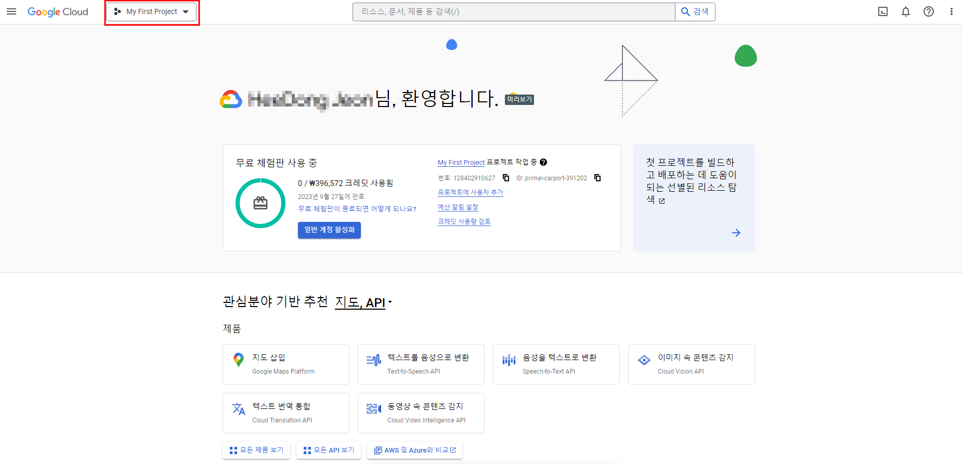The height and width of the screenshot is (464, 963).
Task: Click the grid icon in 모든 제품 보기
Action: click(233, 450)
